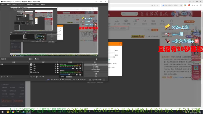Toggle visibility of the 显示器采集 source
Image resolution: width=203 pixels, height=114 pixels.
[55, 72]
